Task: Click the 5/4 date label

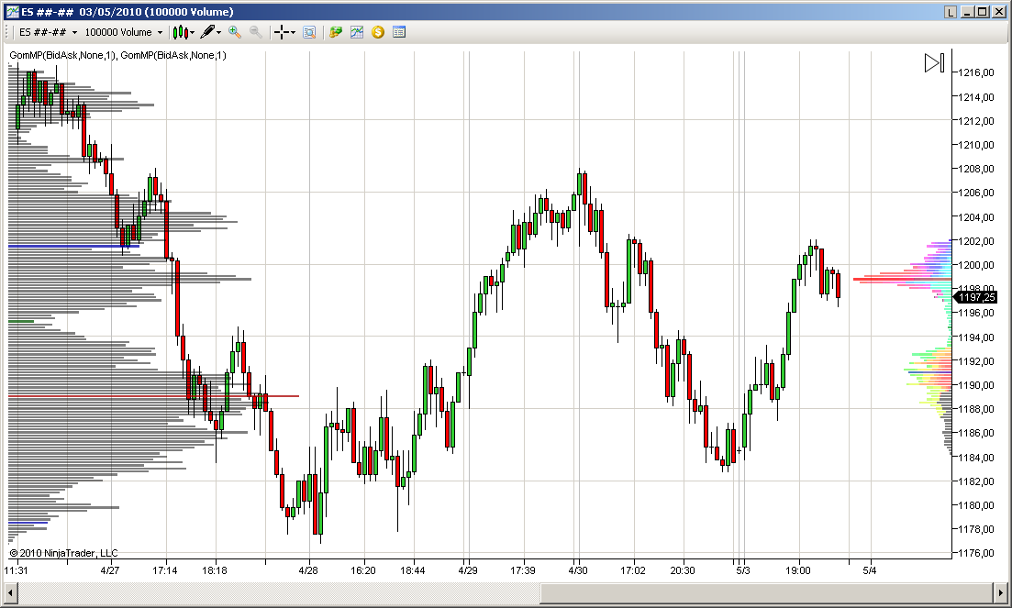Action: point(870,570)
